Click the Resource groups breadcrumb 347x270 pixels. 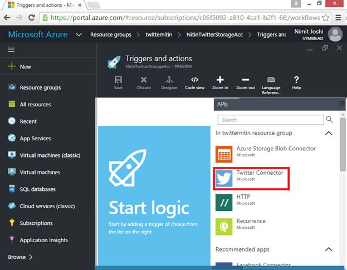(111, 35)
